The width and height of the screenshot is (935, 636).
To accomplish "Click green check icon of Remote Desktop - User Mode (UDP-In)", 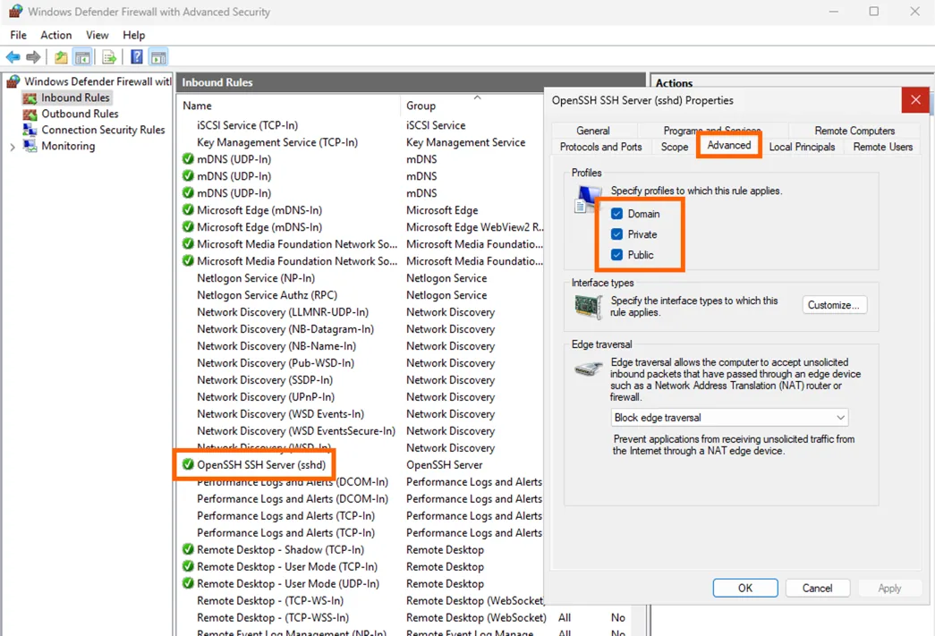I will pos(188,583).
